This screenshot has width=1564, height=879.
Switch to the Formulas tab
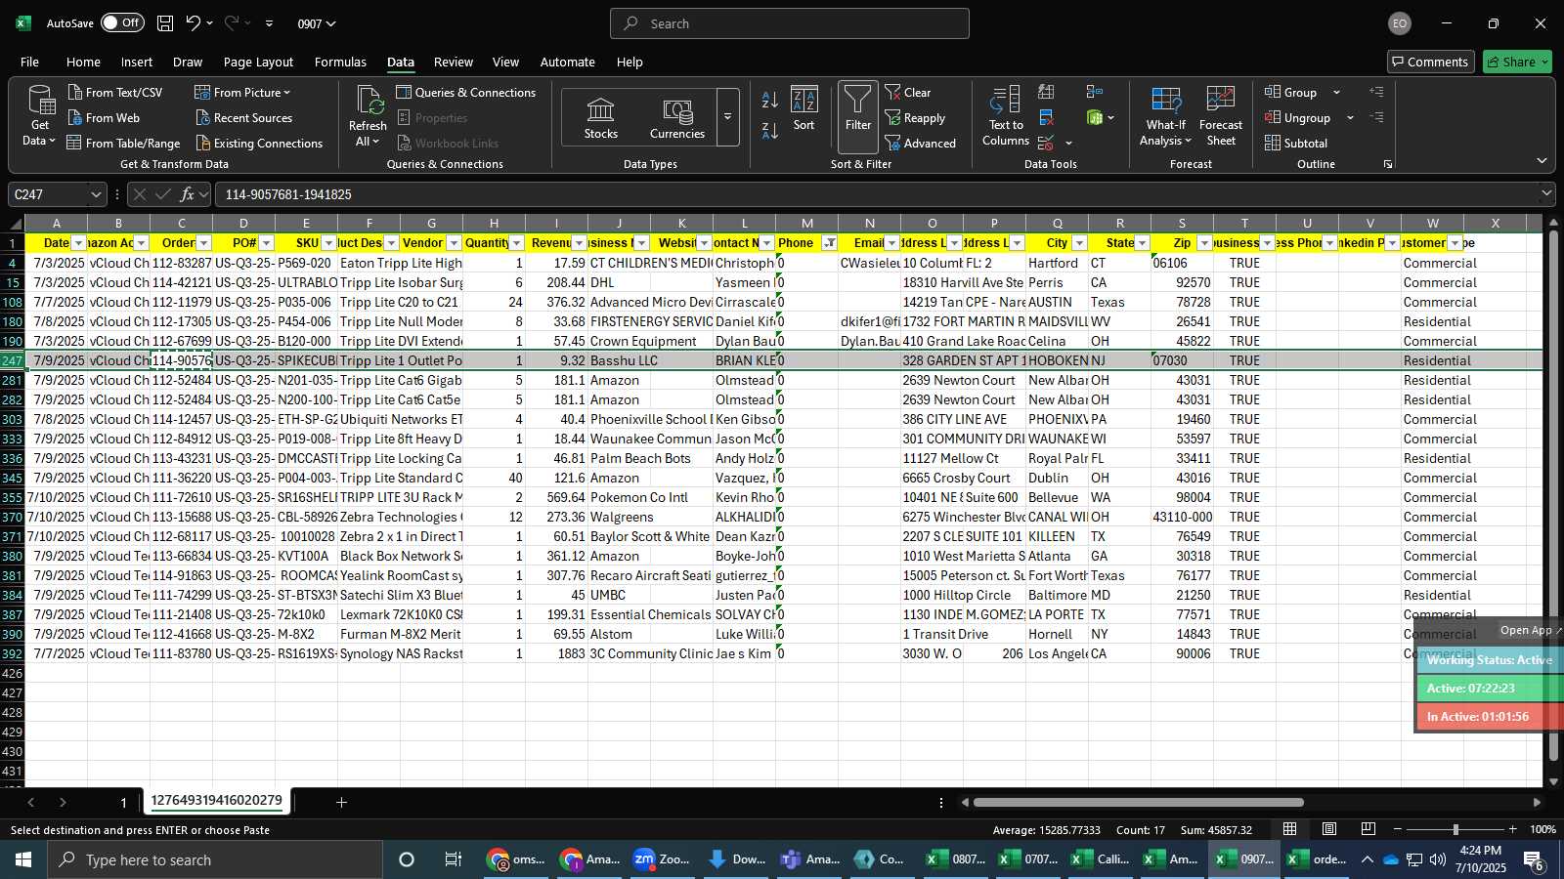340,62
